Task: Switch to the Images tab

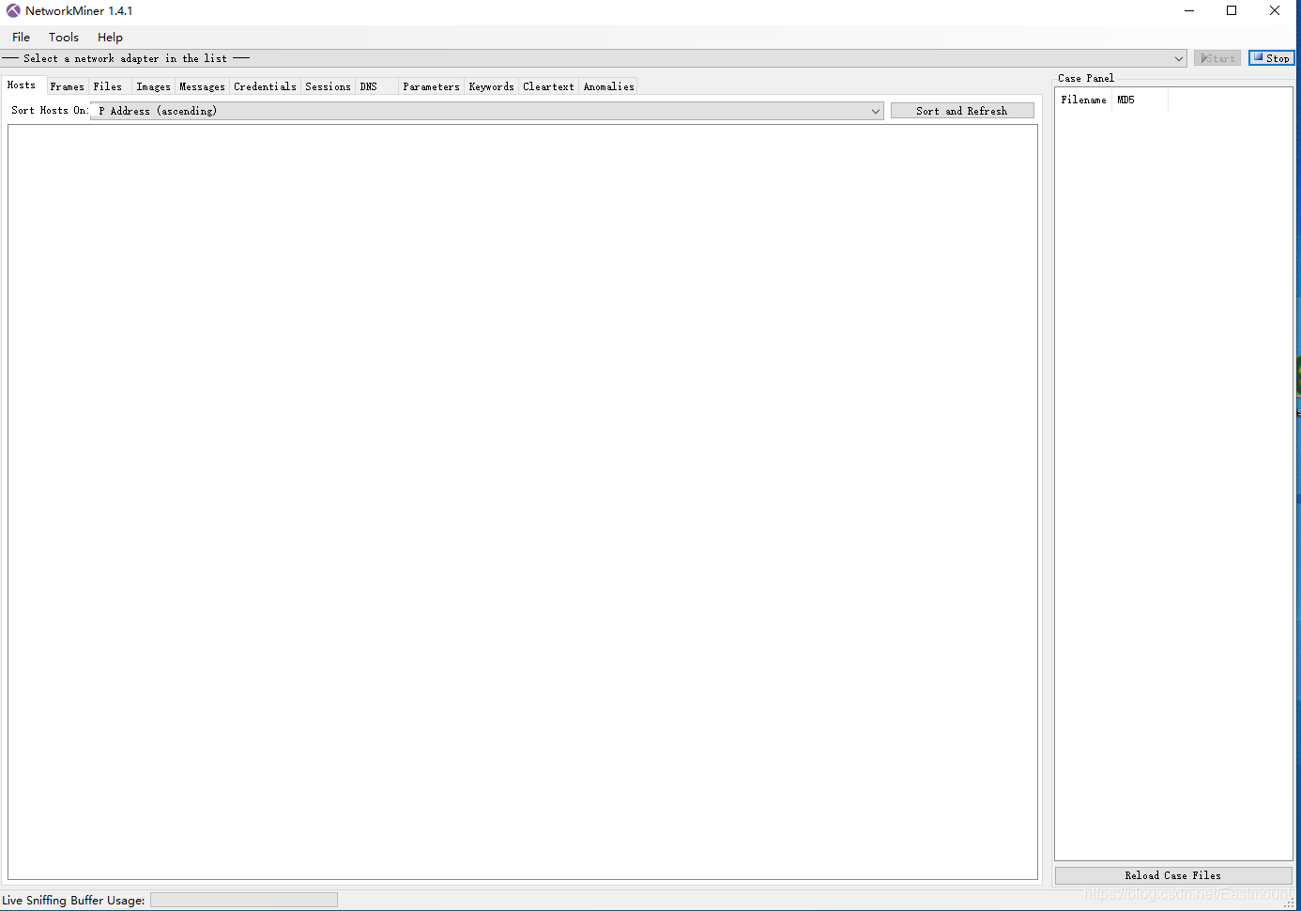Action: (154, 86)
